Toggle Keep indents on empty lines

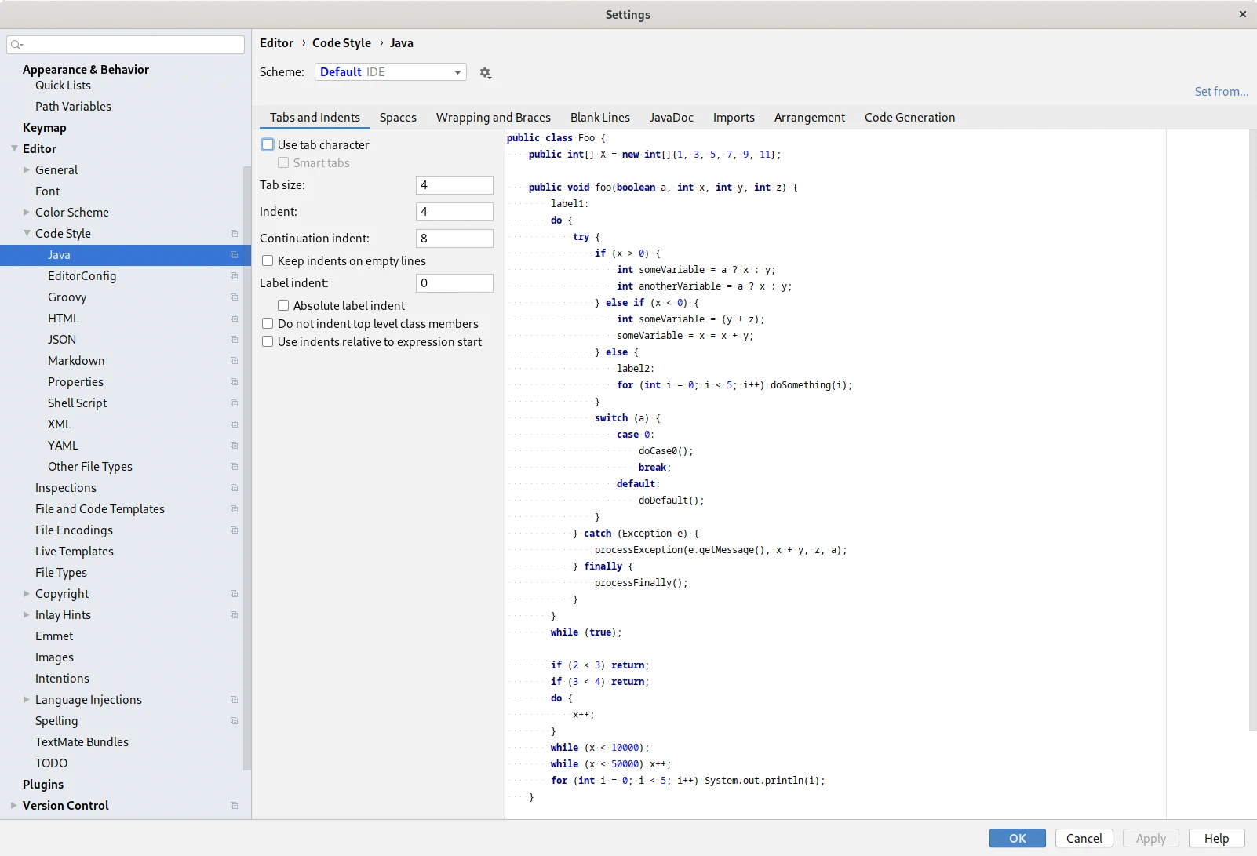coord(268,261)
